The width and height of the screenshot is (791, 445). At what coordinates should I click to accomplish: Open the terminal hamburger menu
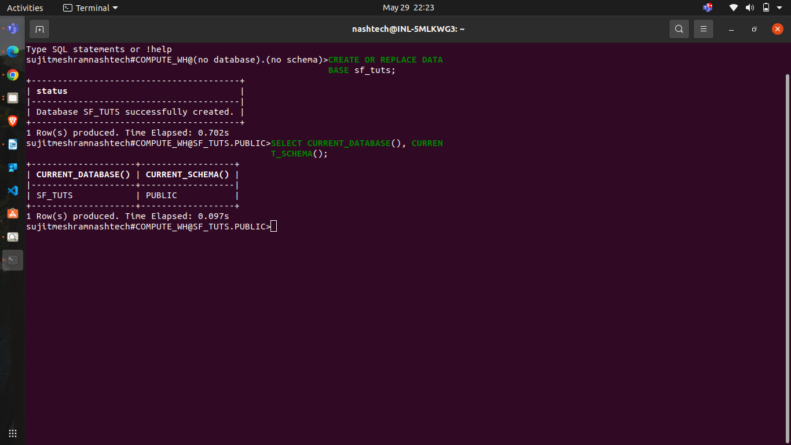click(x=704, y=29)
